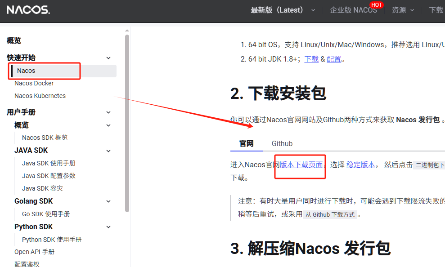Click the sidebar scroll-up arrow
The image size is (445, 267).
click(x=127, y=30)
